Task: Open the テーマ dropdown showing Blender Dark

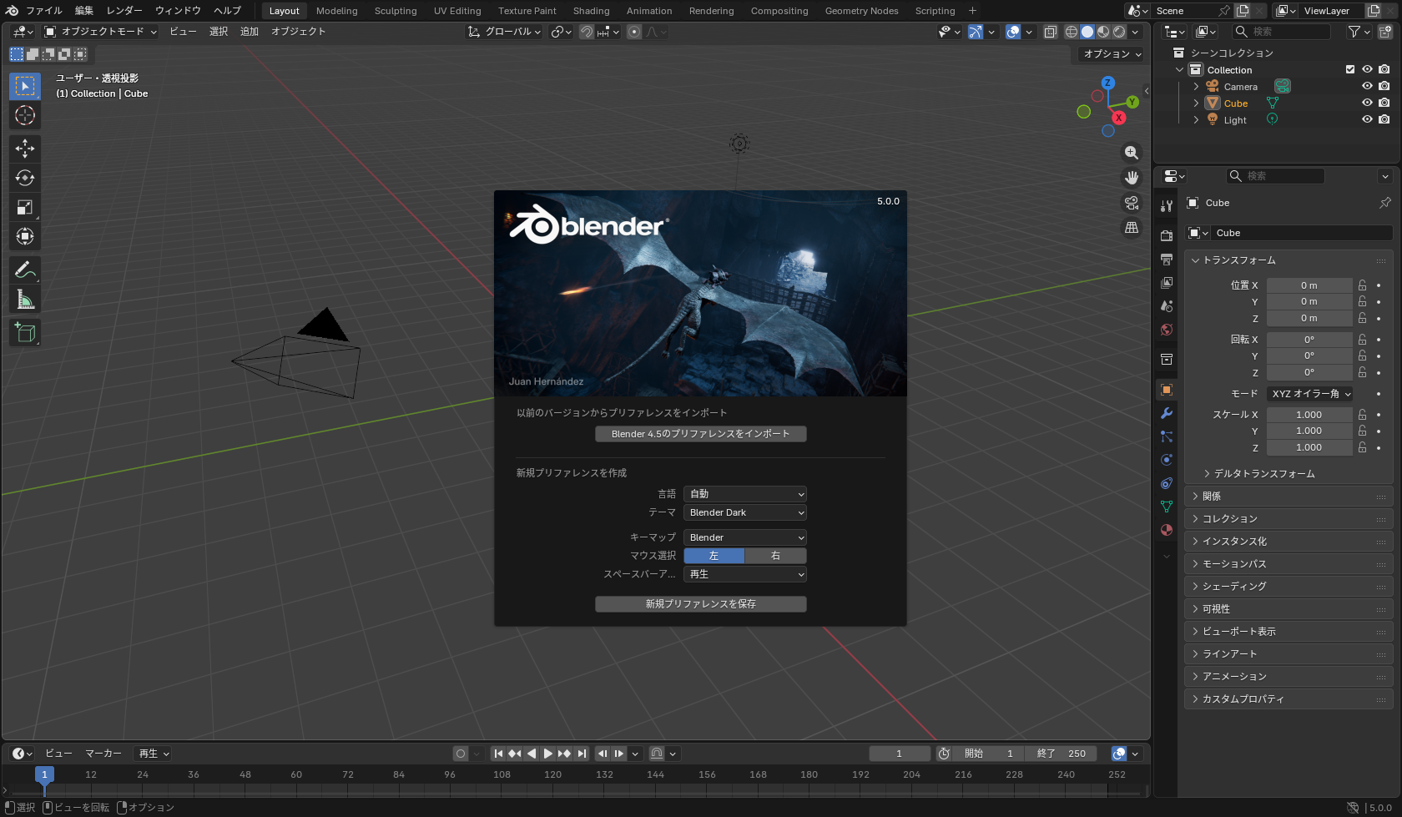Action: pyautogui.click(x=744, y=512)
